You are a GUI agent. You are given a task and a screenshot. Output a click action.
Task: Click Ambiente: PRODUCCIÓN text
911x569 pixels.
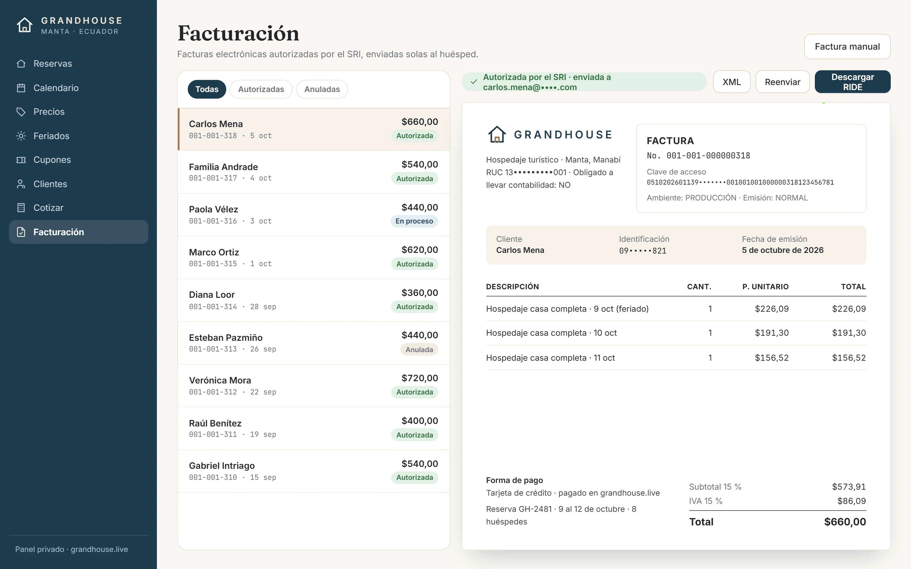(x=691, y=198)
